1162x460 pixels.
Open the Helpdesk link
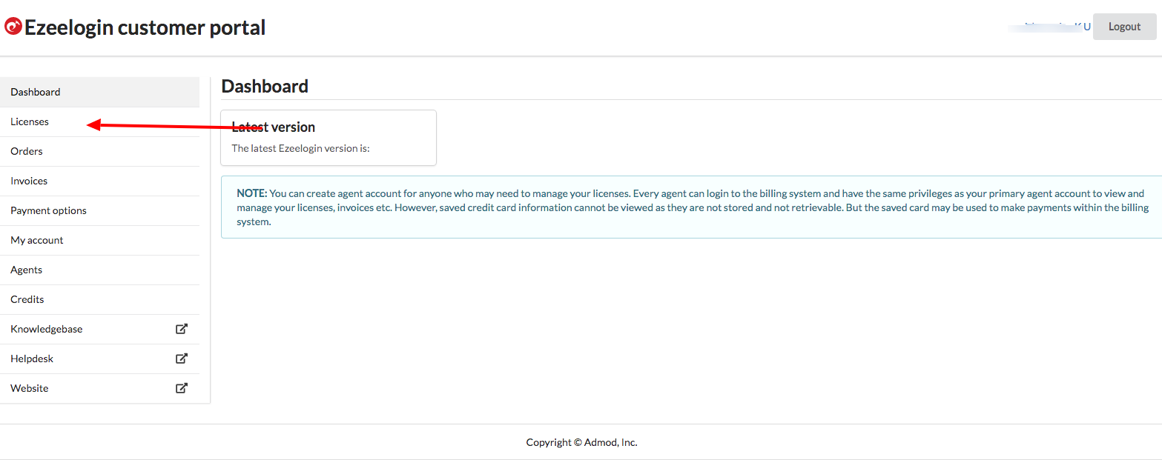(99, 359)
